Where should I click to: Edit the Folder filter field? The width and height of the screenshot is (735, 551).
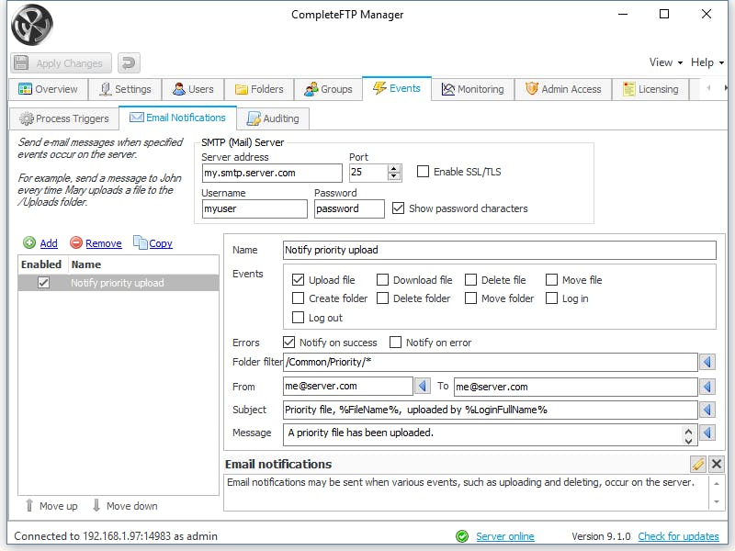click(x=491, y=362)
